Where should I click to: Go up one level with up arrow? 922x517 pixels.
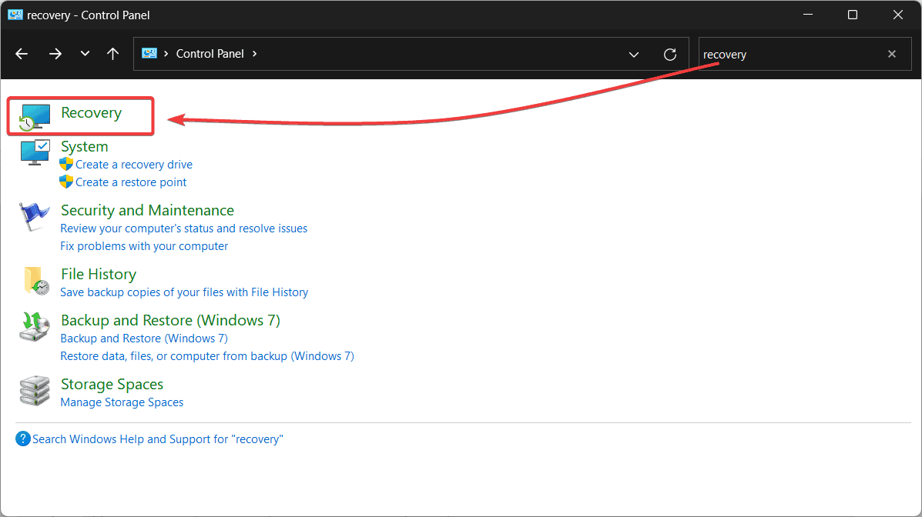tap(113, 54)
